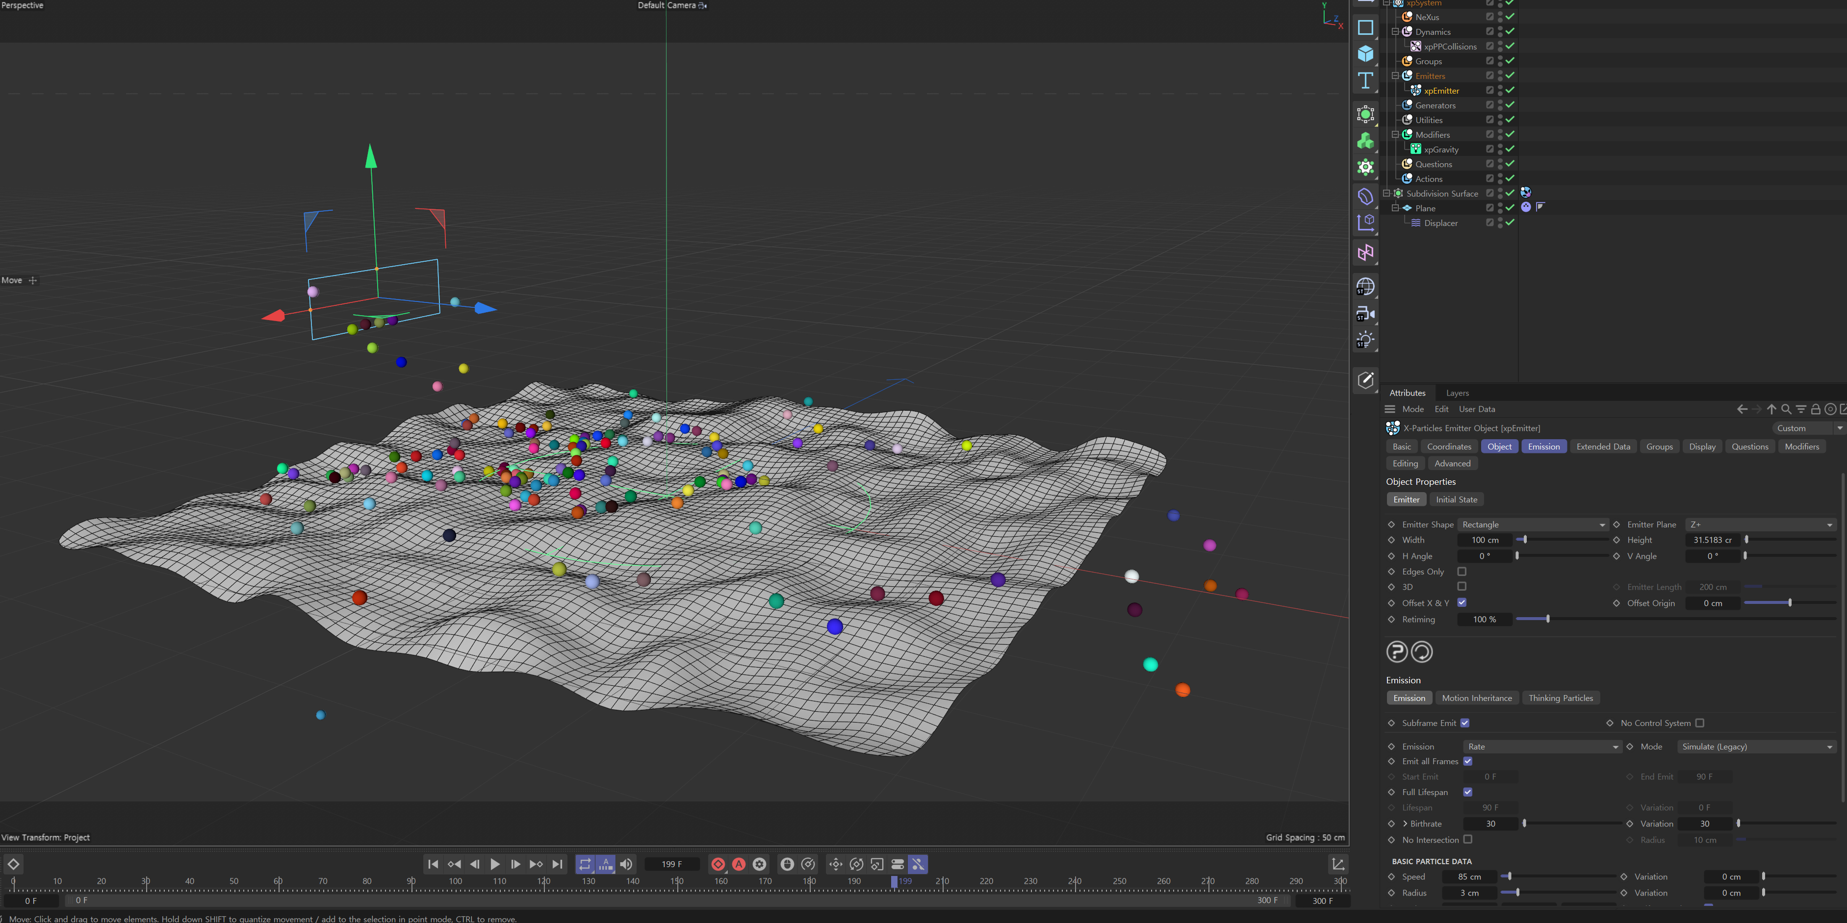Open the Doodle pencil tool in the side palette
This screenshot has width=1847, height=923.
click(1365, 380)
